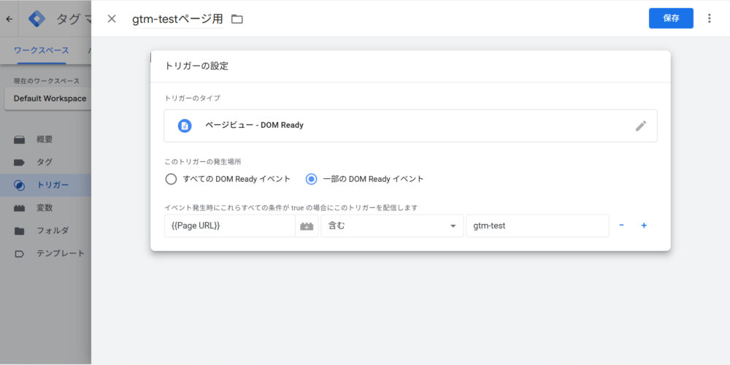
Task: Click the folder icon next to trigger name
Action: pyautogui.click(x=237, y=19)
